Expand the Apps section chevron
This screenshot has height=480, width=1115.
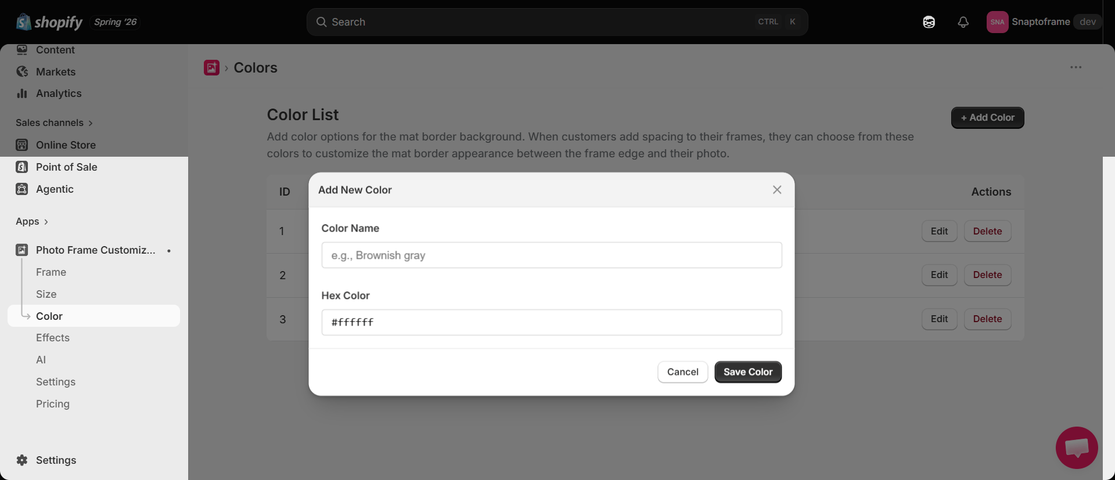pos(46,222)
